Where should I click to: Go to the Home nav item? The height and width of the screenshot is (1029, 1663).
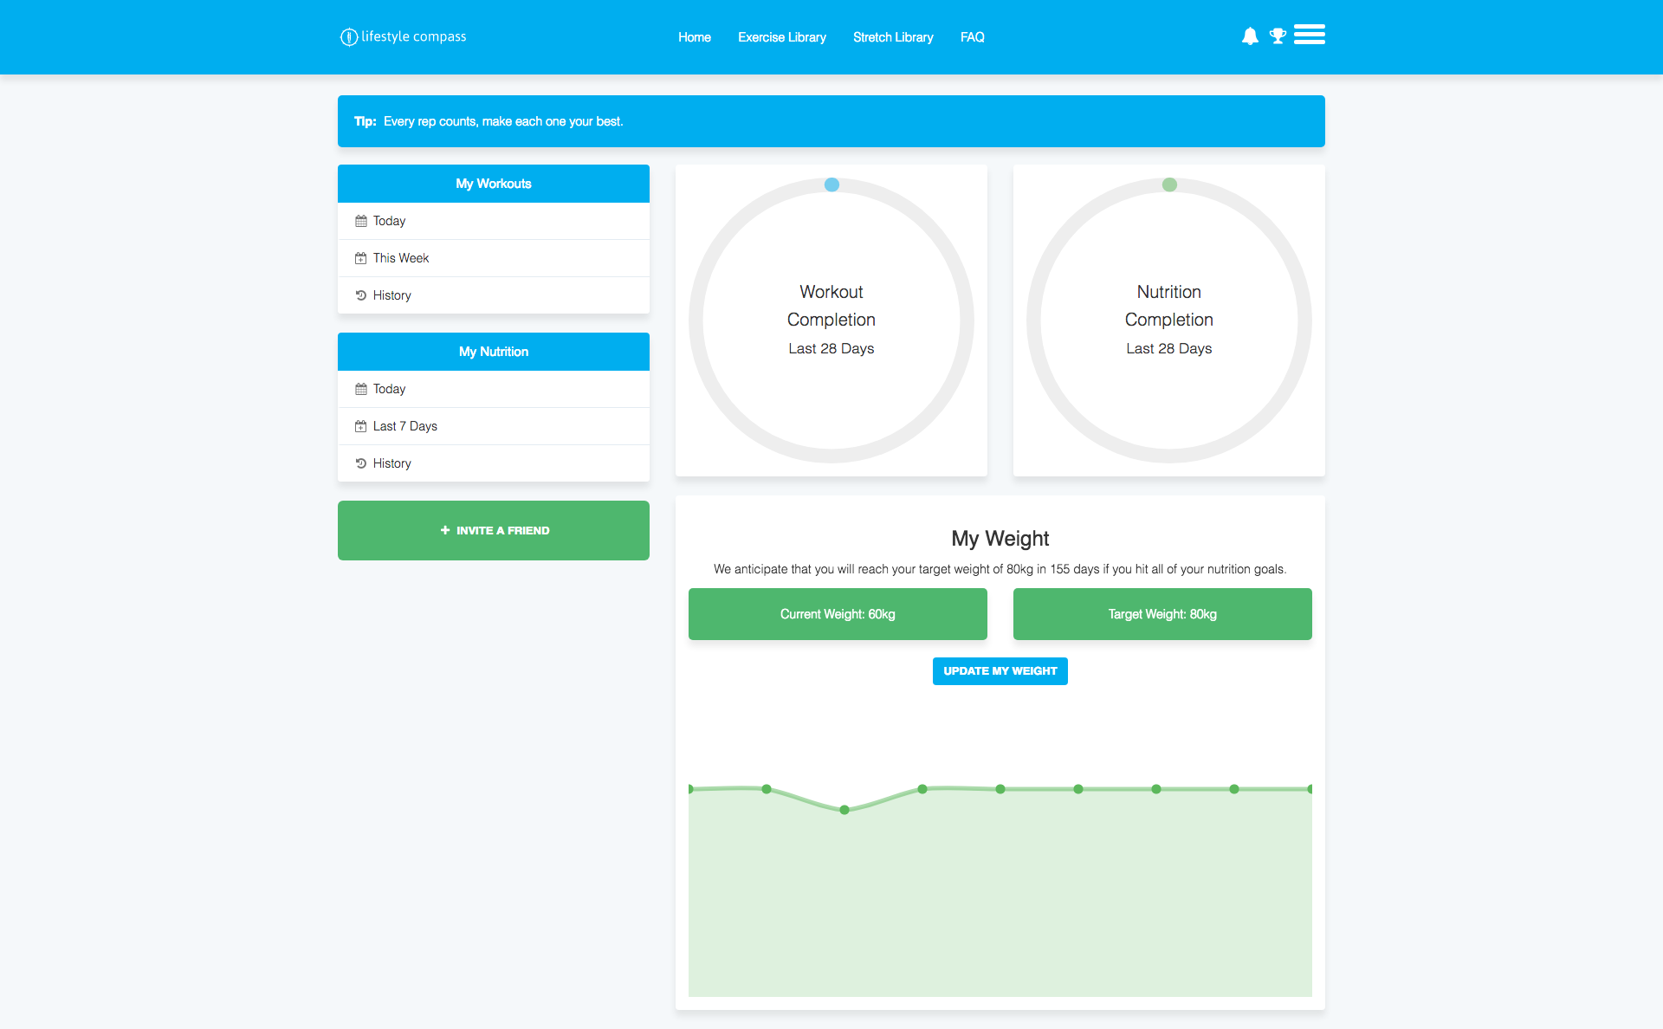coord(694,37)
